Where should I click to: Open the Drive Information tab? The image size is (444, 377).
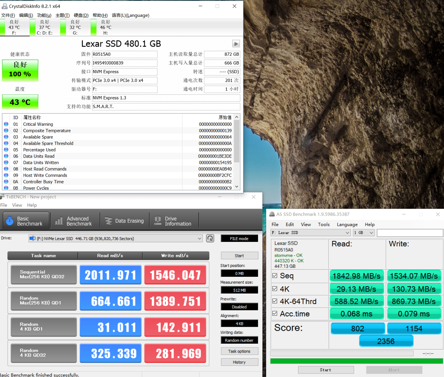pyautogui.click(x=173, y=221)
